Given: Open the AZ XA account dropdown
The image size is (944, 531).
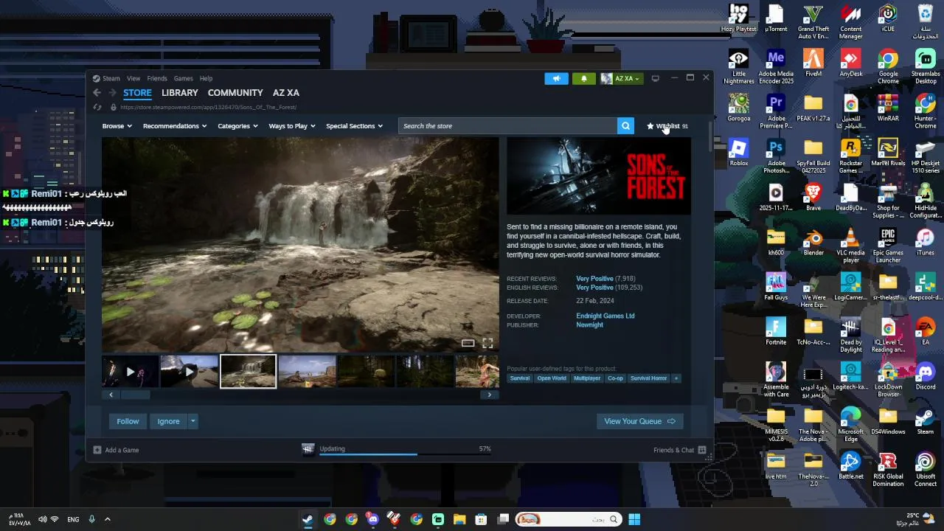Looking at the screenshot, I should (x=620, y=78).
